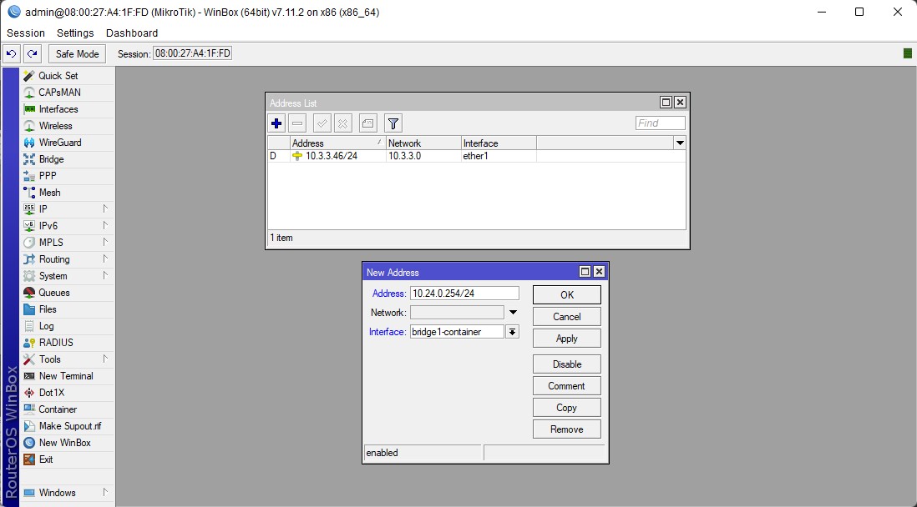Expand the Network field arrow in New Address

pyautogui.click(x=514, y=313)
